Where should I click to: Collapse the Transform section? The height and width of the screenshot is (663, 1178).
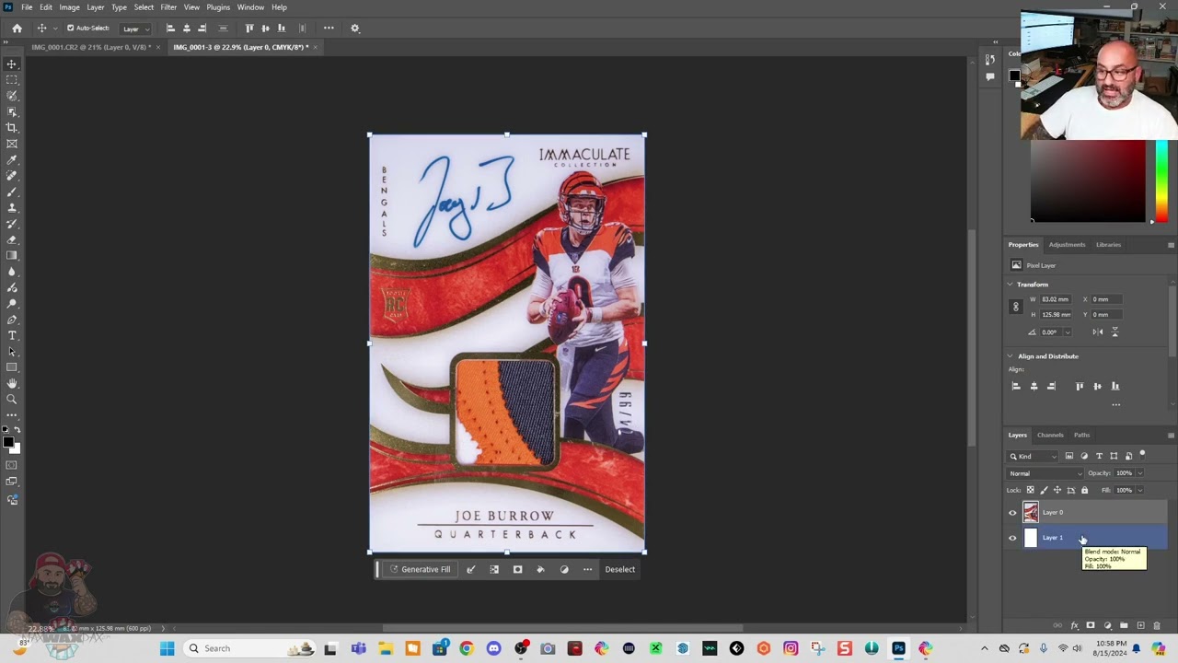coord(1011,285)
